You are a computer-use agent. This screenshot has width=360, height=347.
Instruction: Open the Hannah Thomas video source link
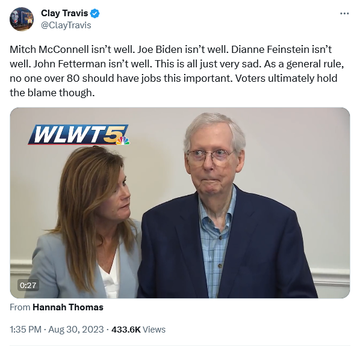click(68, 307)
